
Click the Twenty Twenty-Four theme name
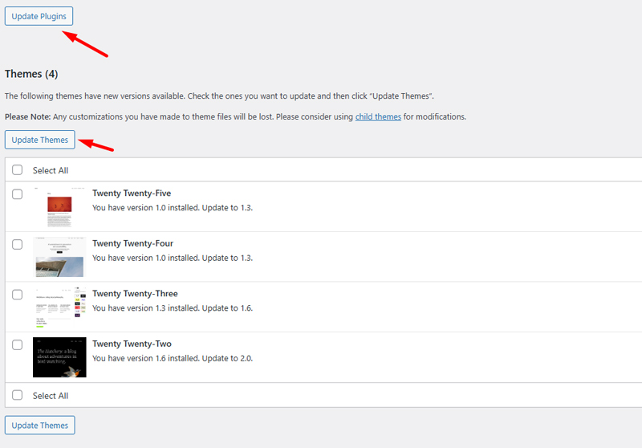coord(132,243)
